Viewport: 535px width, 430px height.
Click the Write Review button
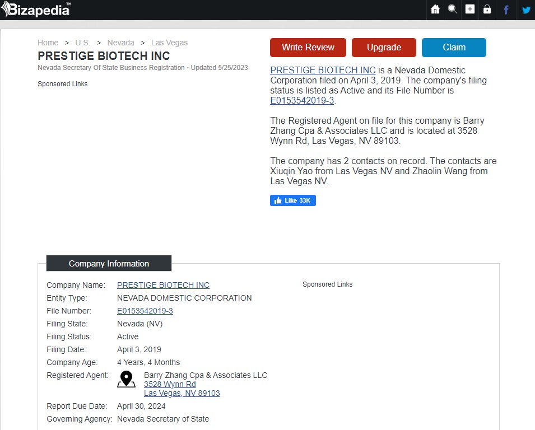pyautogui.click(x=308, y=48)
